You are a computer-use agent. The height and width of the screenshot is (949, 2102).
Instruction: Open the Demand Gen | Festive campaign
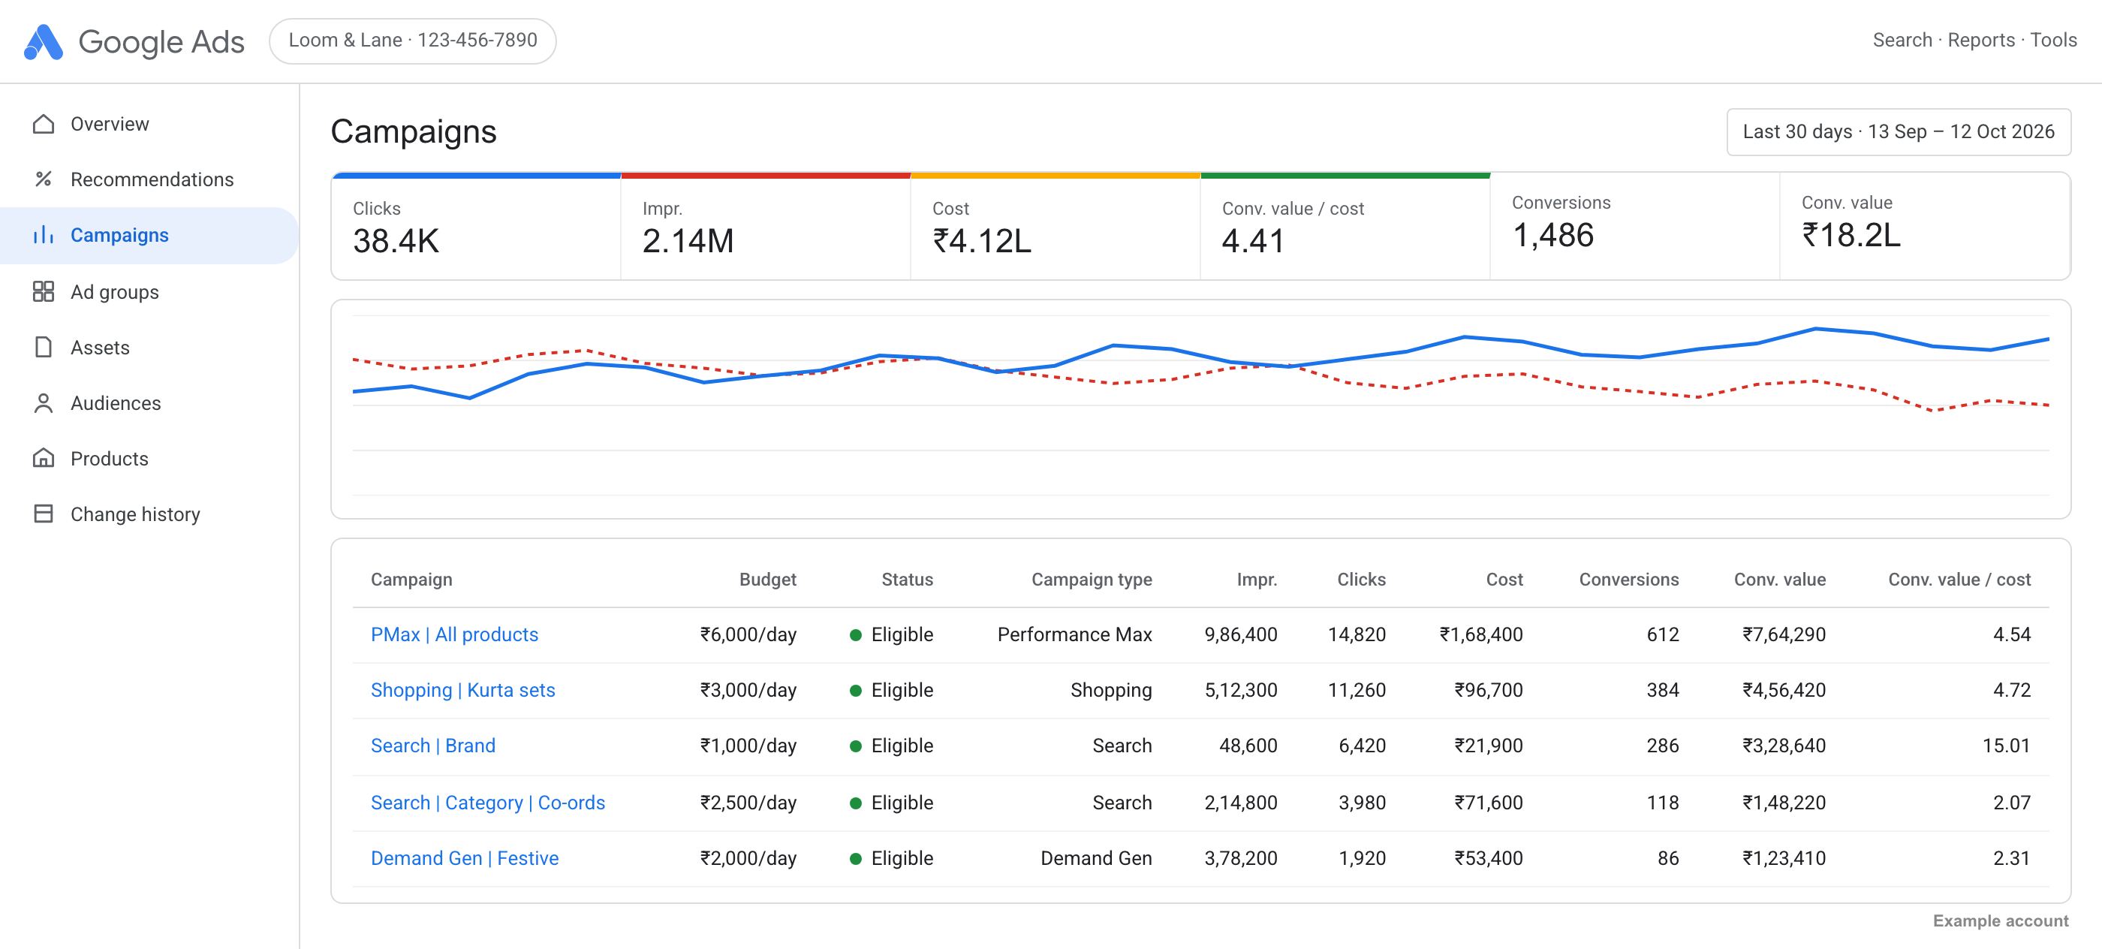coord(464,858)
